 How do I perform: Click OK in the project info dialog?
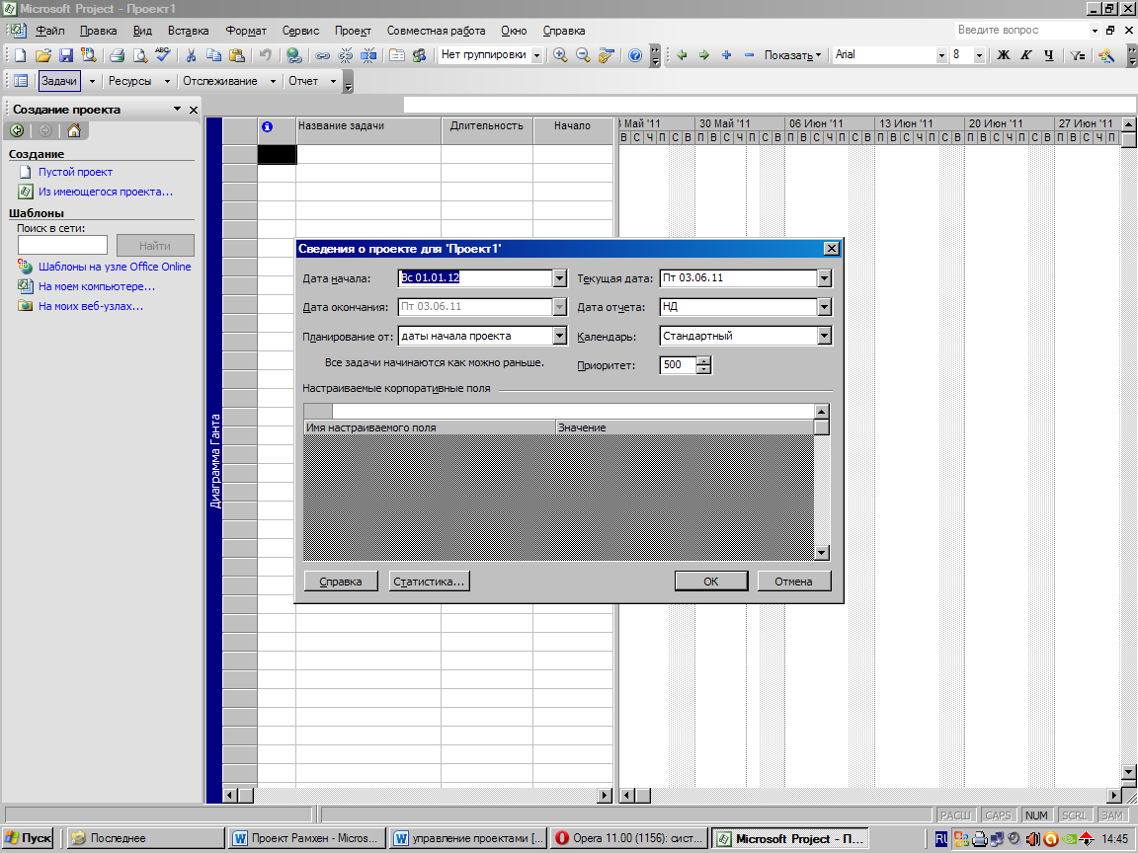(711, 581)
